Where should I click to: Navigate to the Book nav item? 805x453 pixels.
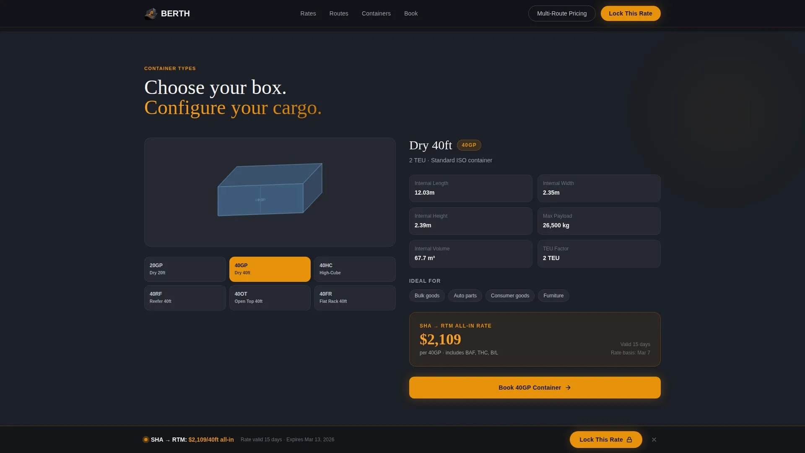(x=411, y=13)
